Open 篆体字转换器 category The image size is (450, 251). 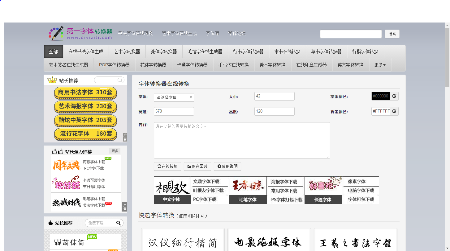[164, 51]
